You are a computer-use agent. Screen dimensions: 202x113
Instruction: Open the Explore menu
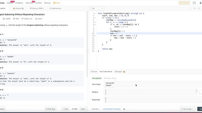(x=10, y=3)
